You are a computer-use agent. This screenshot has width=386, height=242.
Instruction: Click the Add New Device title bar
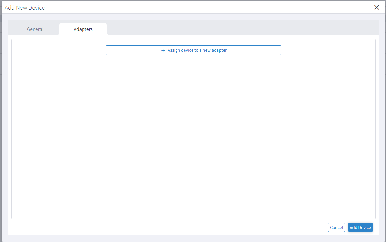point(25,7)
